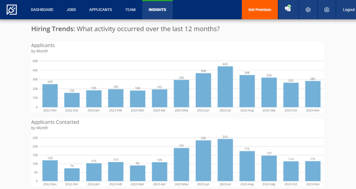
Task: Click the 'Hiring Trends:' heading text
Action: pyautogui.click(x=53, y=29)
